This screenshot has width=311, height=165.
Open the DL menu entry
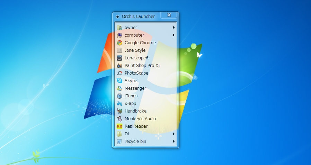point(145,134)
